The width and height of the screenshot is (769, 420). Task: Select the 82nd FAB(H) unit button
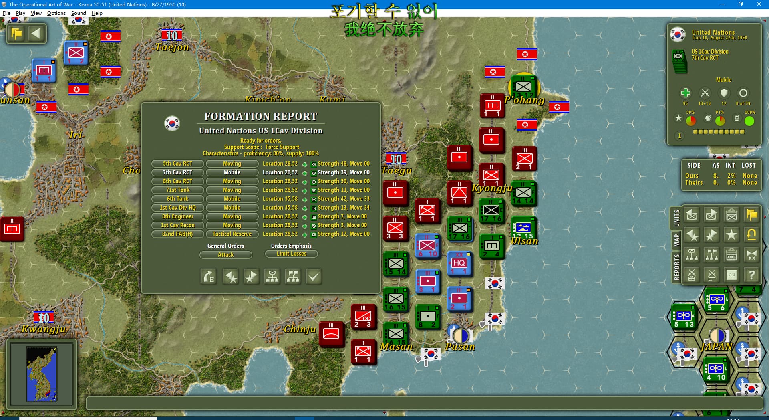coord(177,234)
